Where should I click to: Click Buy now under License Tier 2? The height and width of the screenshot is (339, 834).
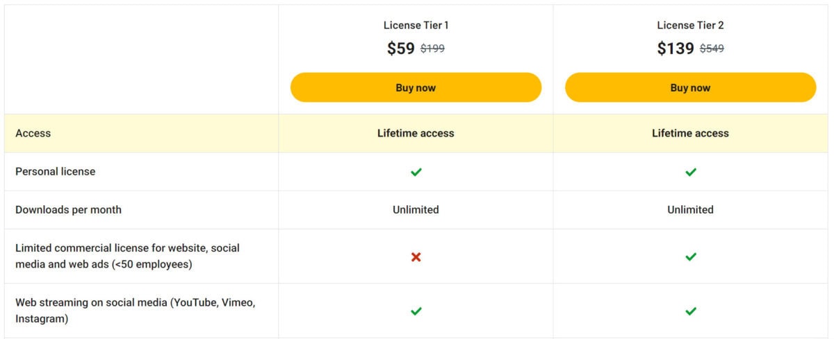pos(690,87)
